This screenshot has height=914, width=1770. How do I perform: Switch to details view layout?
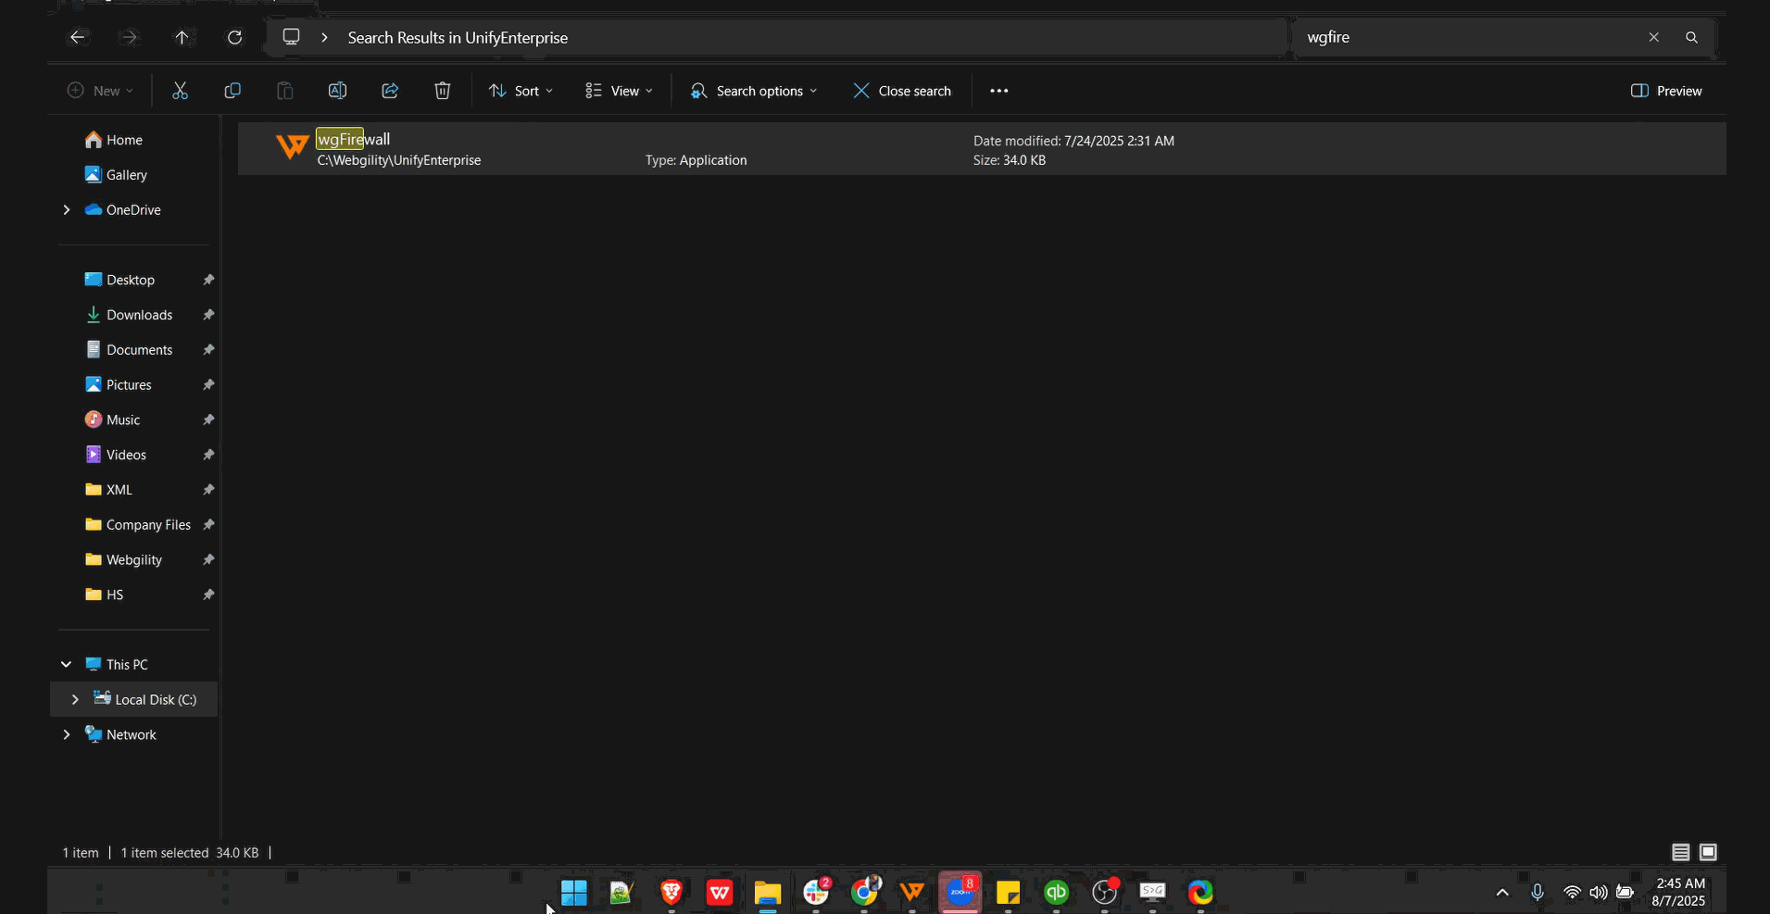click(x=1680, y=852)
